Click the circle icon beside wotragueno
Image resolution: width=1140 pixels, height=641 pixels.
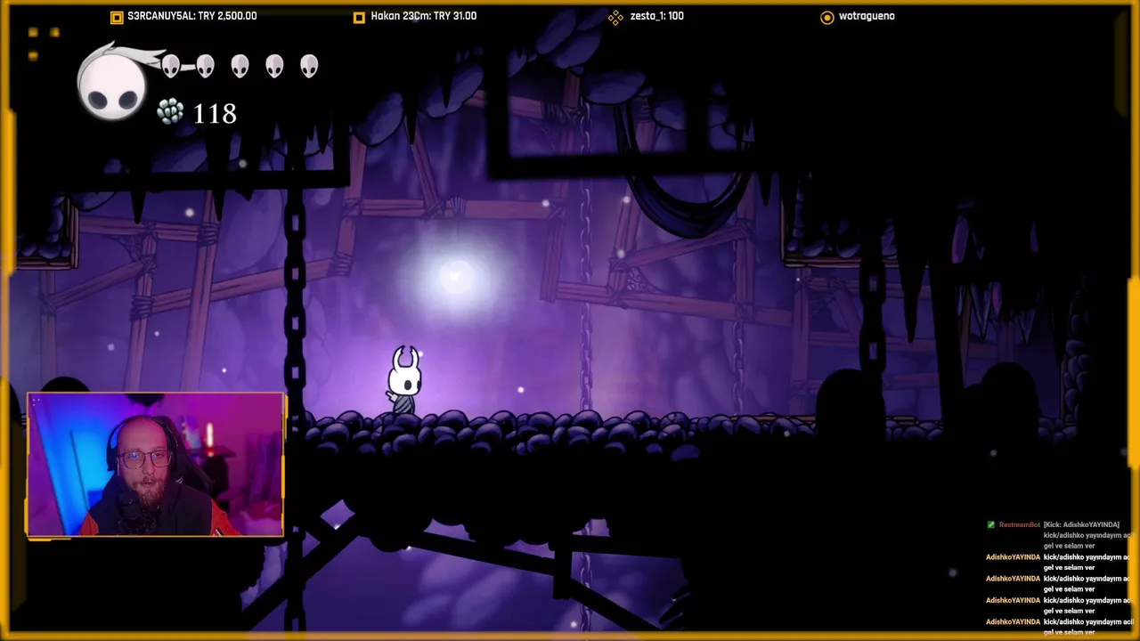(827, 17)
